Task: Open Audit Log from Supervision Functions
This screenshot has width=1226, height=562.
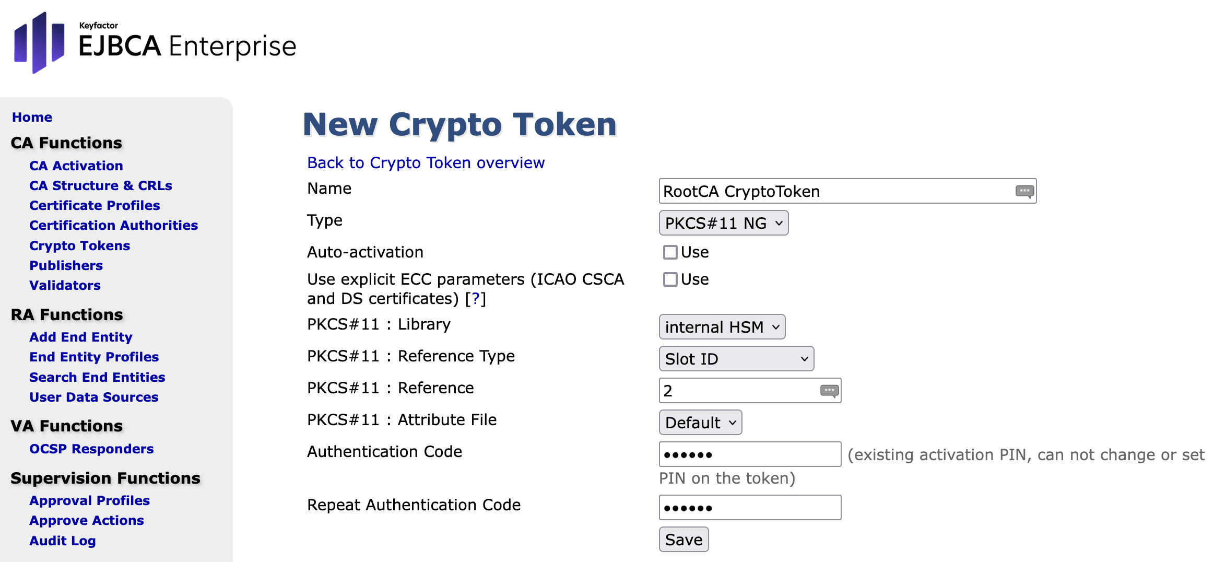Action: 62,541
